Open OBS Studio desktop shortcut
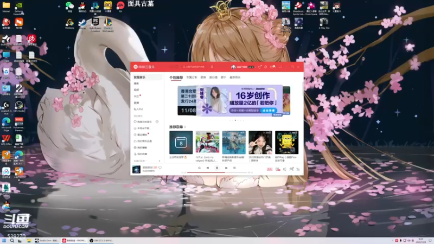This screenshot has width=434, height=244. point(19,107)
